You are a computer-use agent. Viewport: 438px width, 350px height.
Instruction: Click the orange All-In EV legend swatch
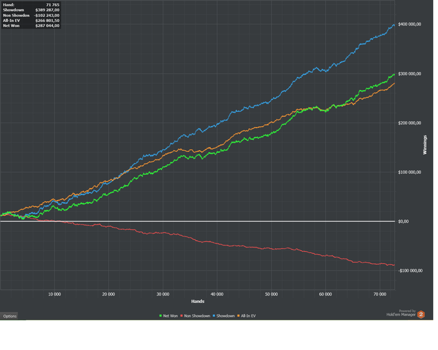point(238,316)
